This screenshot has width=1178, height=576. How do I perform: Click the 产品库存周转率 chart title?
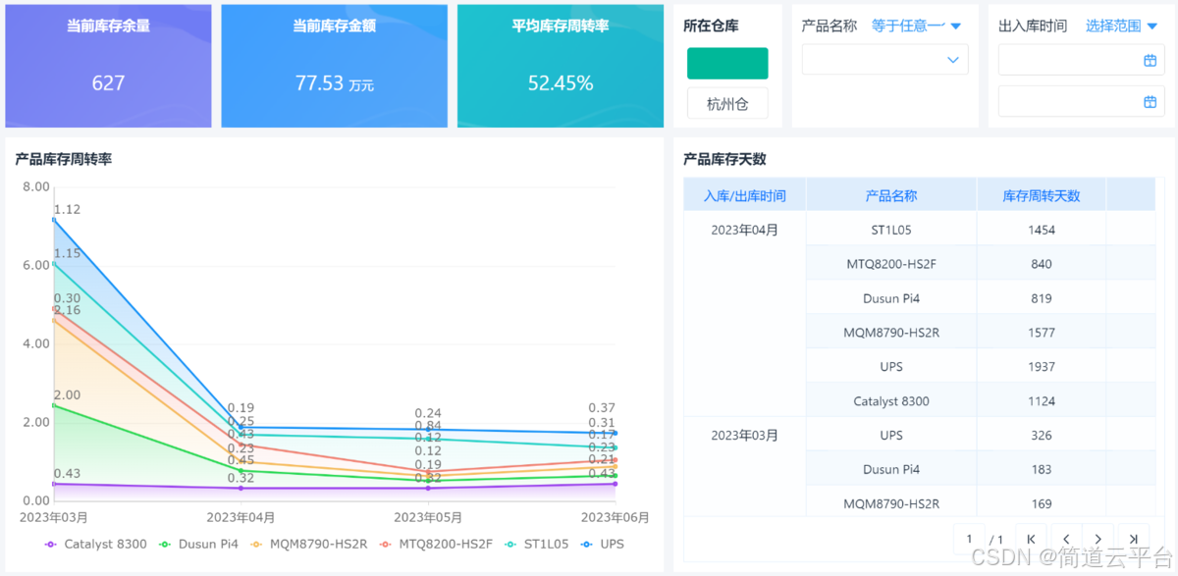63,159
